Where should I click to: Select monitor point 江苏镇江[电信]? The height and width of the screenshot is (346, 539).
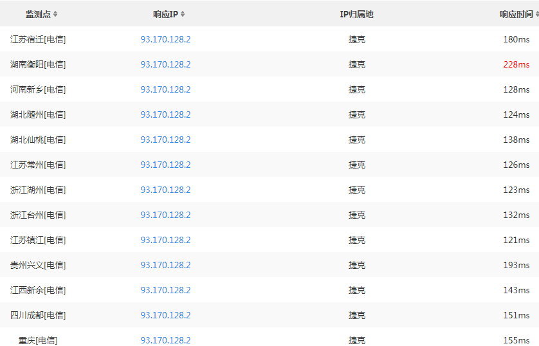(38, 240)
